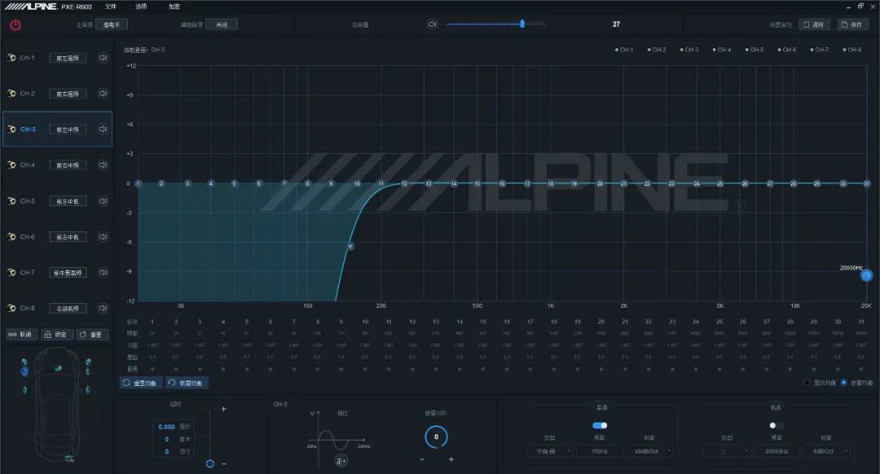Click the link channels button with chain icon
880x474 pixels.
[20, 334]
